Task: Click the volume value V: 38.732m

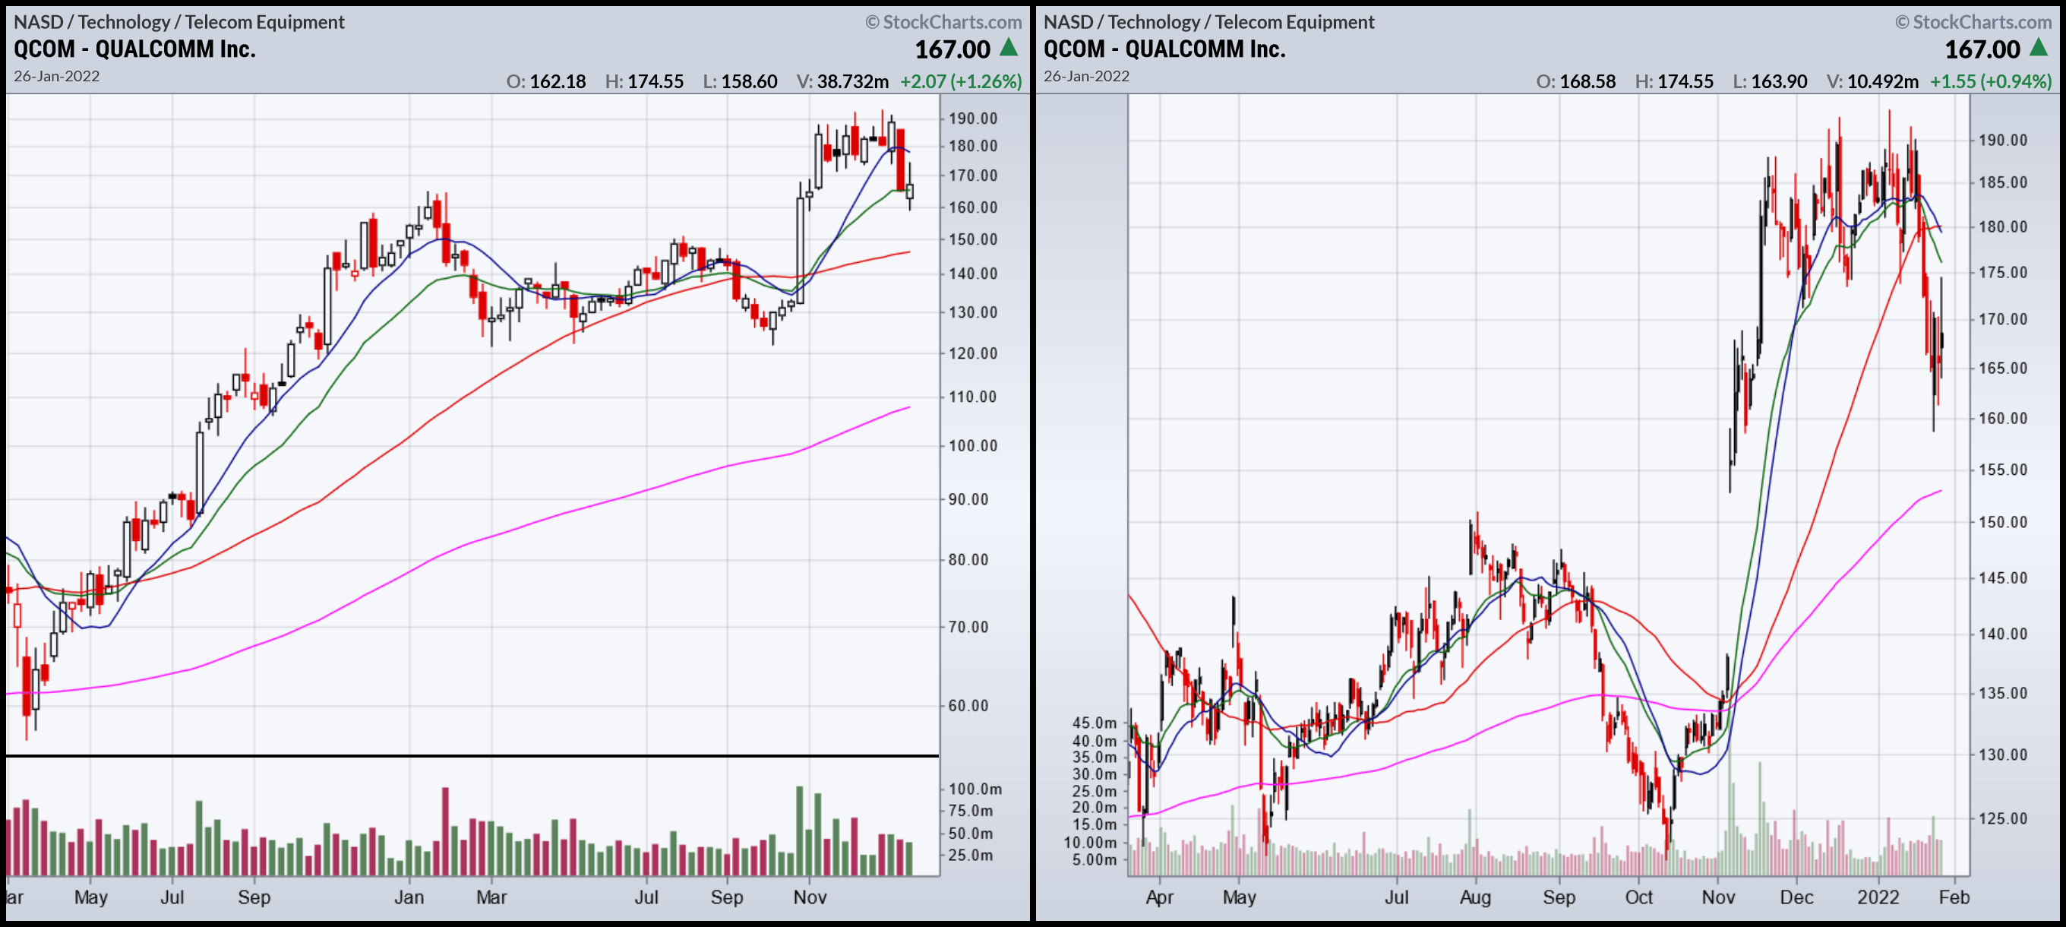Action: (x=843, y=81)
